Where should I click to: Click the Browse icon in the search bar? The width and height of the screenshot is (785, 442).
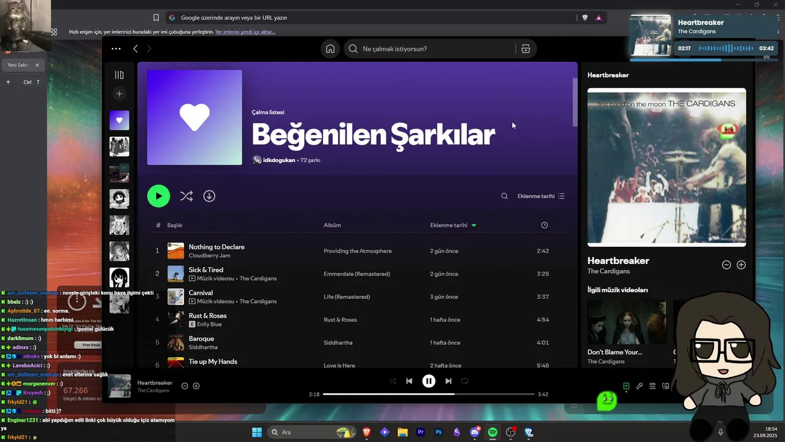(x=526, y=48)
